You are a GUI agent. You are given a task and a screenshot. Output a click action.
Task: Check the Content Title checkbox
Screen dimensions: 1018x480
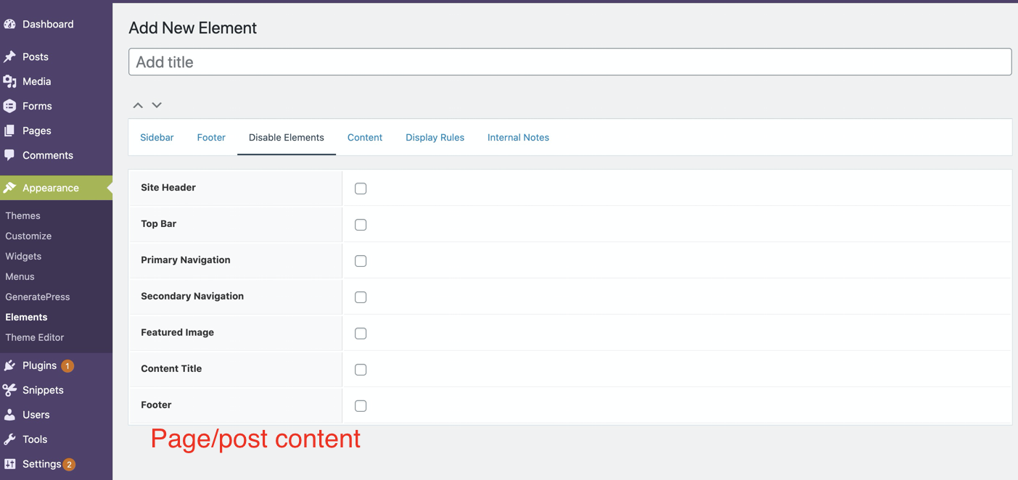pyautogui.click(x=361, y=370)
